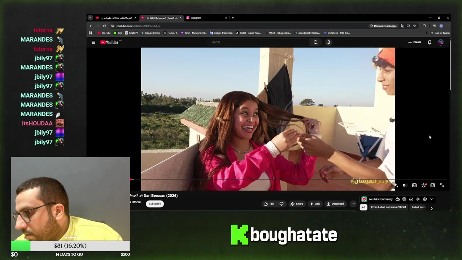The height and width of the screenshot is (260, 462).
Task: Click the robot icon in YouTube Summary bar
Action: (397, 199)
